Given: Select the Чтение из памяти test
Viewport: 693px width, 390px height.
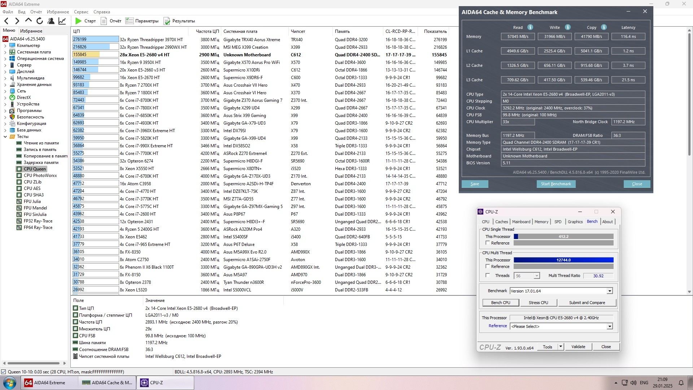Looking at the screenshot, I should 41,143.
